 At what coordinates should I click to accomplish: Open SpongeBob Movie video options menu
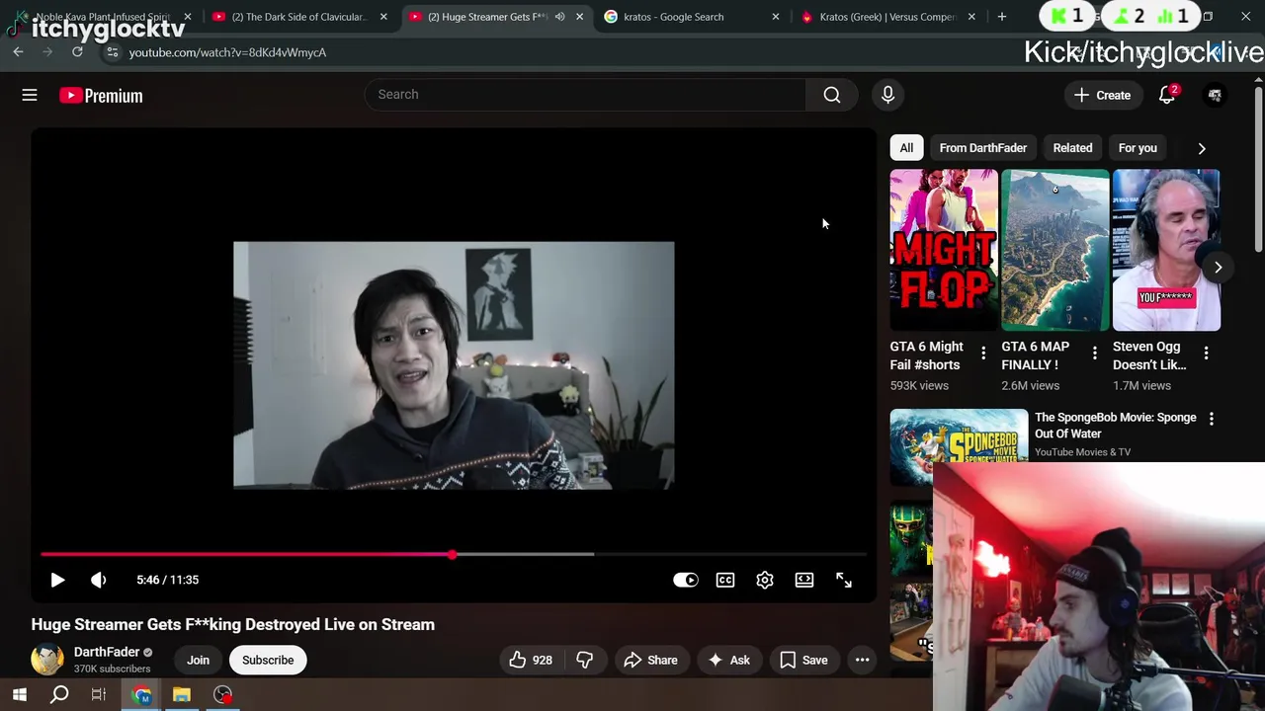[x=1212, y=419]
